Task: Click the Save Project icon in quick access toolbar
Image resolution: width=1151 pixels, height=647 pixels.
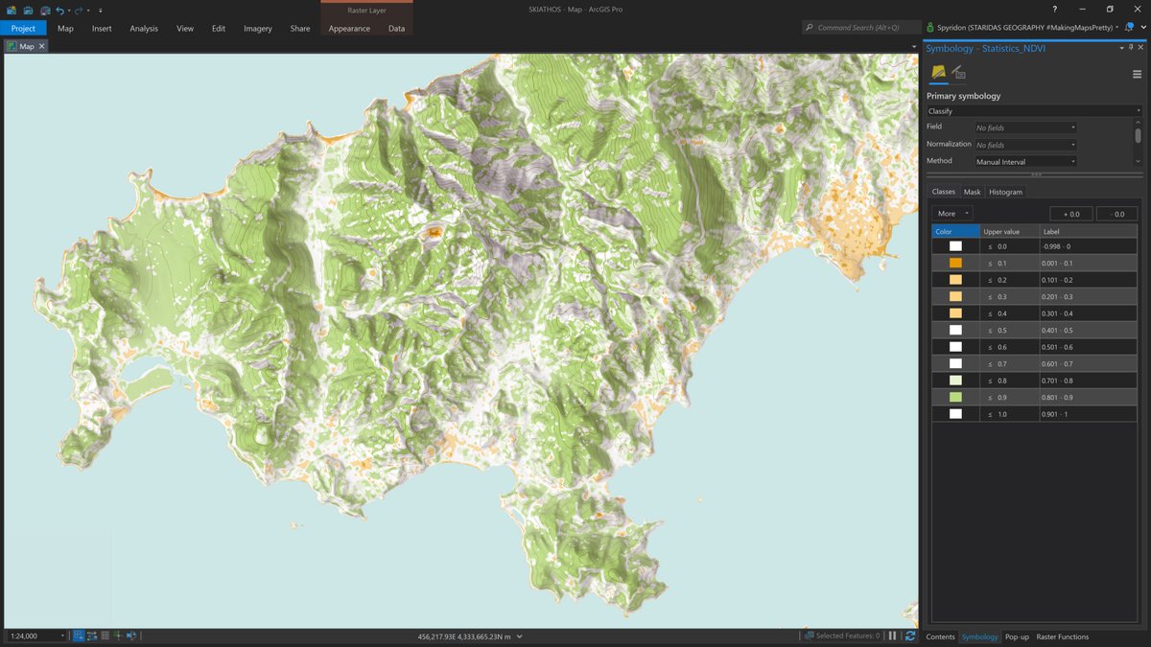Action: coord(44,10)
